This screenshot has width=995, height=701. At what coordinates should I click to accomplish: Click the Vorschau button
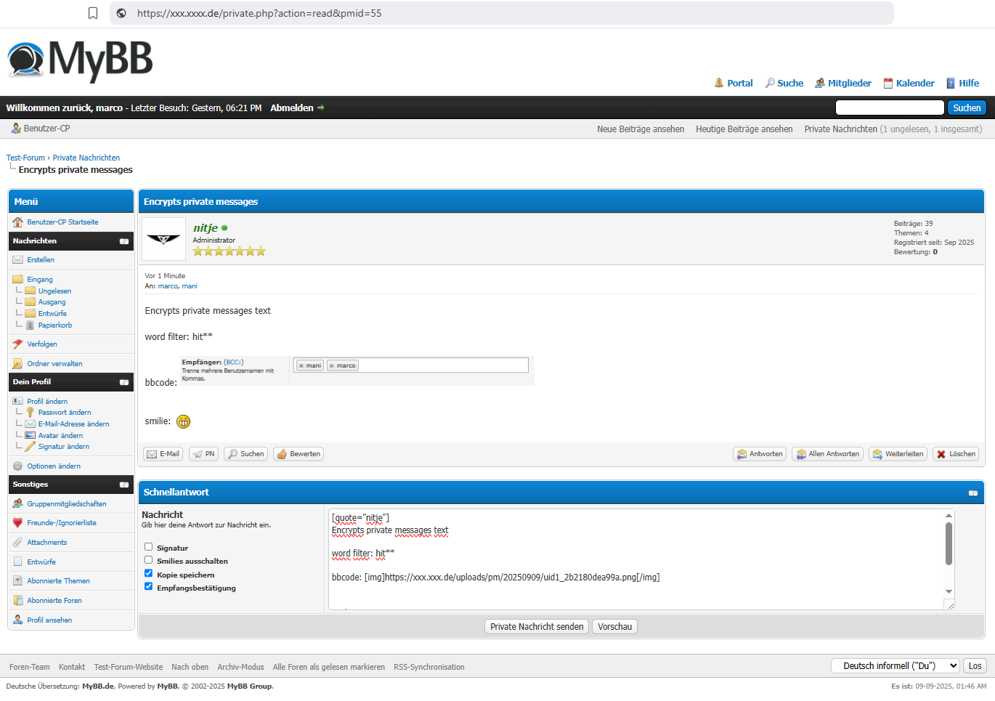click(615, 627)
